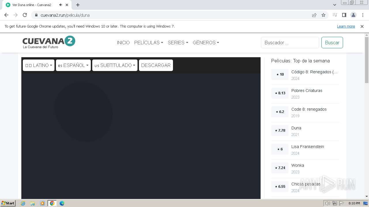Image resolution: width=369 pixels, height=207 pixels.
Task: Toggle browser side panel icon
Action: [x=344, y=15]
